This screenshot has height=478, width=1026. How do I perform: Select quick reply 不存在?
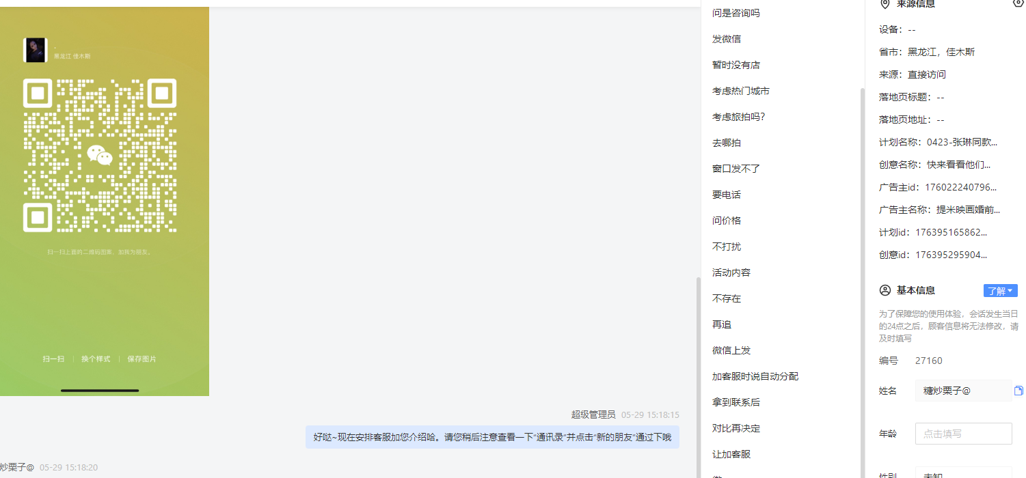point(727,298)
